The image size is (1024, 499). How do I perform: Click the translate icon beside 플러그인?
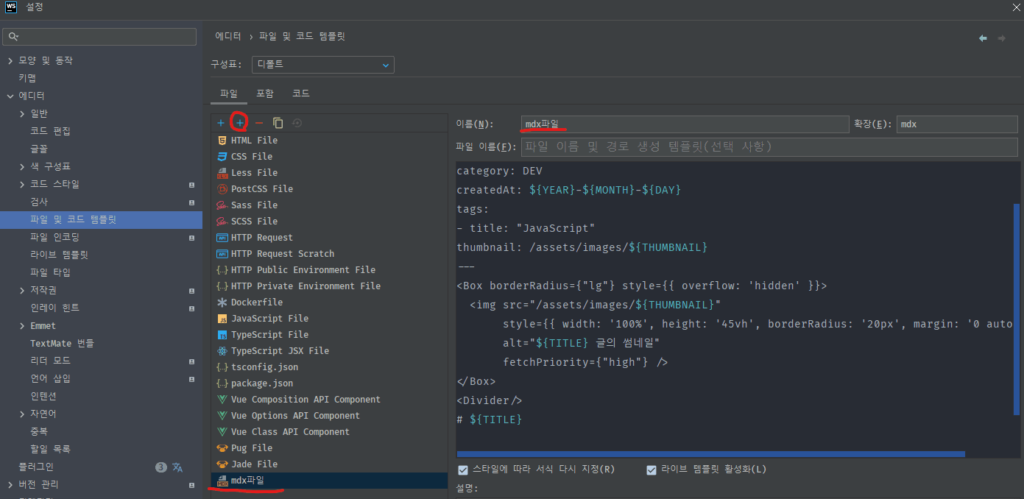(177, 467)
